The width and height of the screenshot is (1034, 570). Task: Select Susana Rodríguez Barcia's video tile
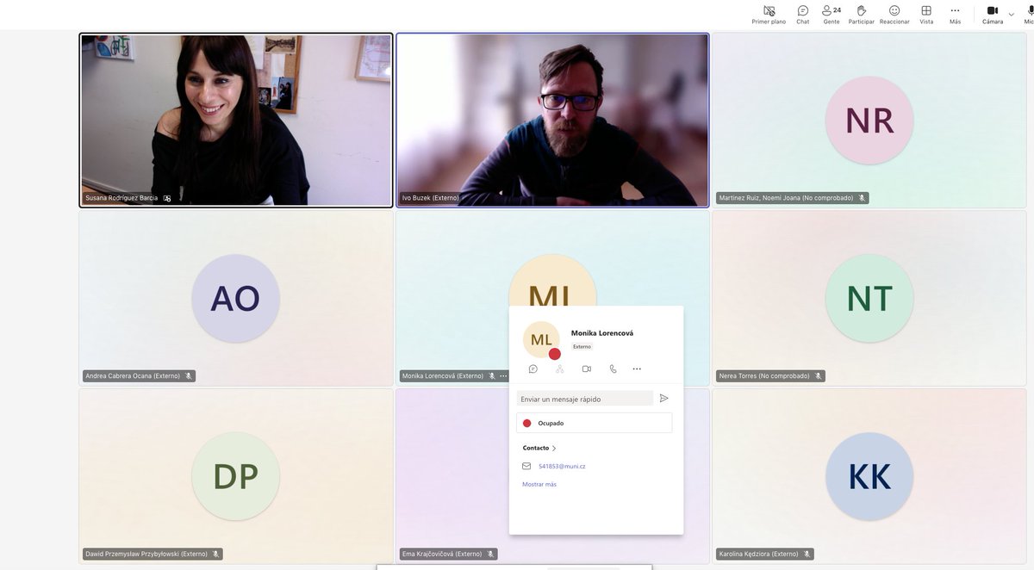pos(235,120)
